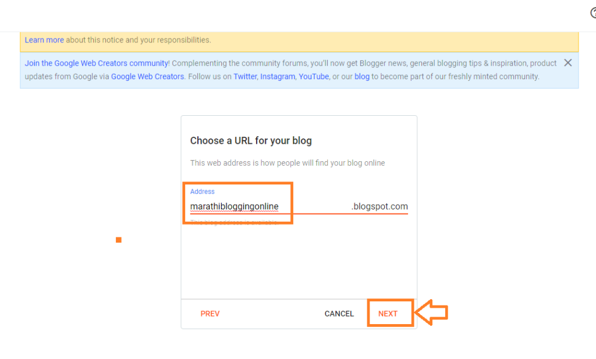
Task: Open the blog link in the banner
Action: pos(362,76)
